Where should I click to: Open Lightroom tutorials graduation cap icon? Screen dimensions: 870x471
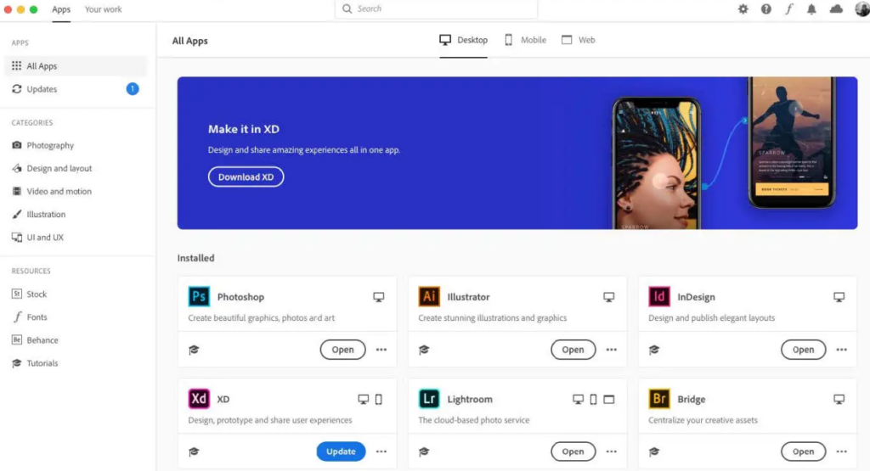click(x=424, y=451)
